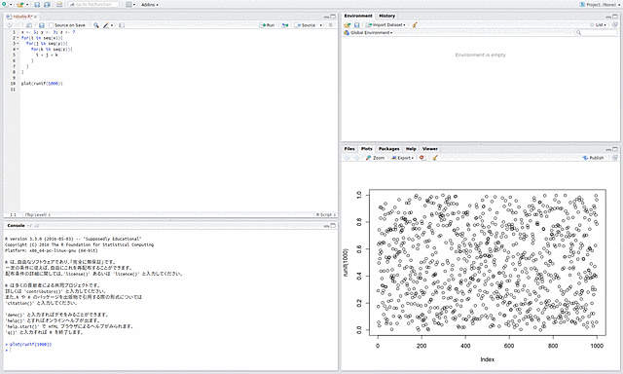
Task: Click the New File icon in main toolbar
Action: click(4, 4)
